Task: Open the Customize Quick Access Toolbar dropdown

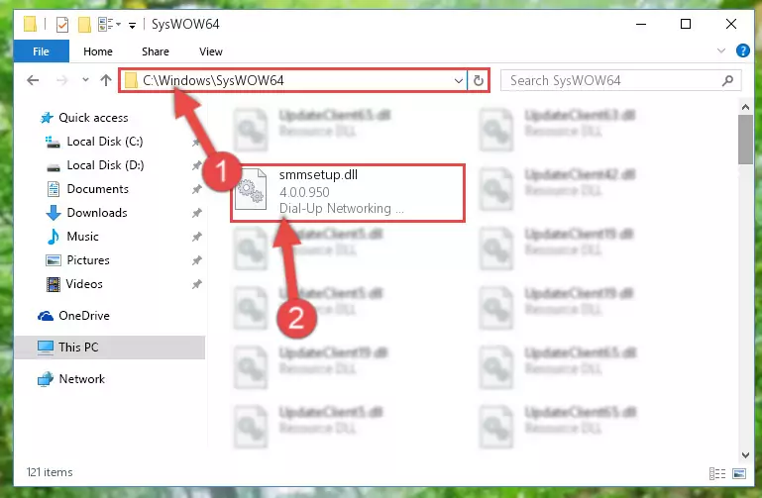Action: click(132, 25)
